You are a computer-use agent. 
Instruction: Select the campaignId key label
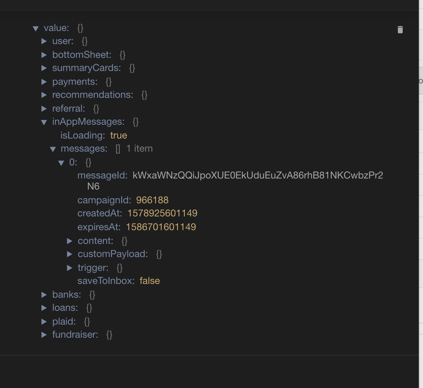coord(104,200)
